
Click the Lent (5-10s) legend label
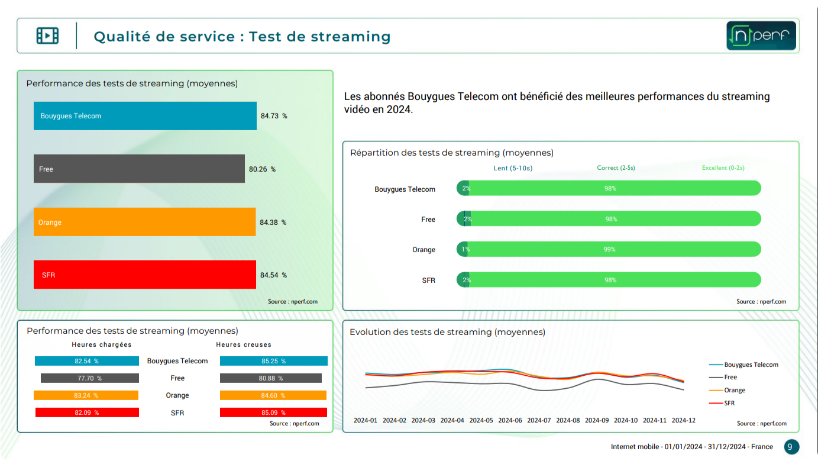click(513, 168)
